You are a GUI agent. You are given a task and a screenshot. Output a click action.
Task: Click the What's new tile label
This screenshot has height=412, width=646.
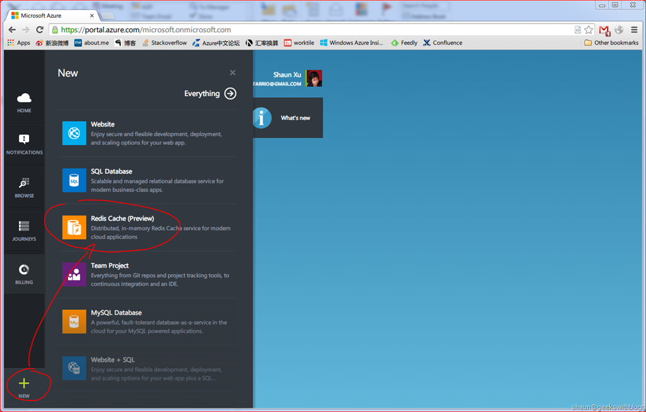tap(295, 118)
